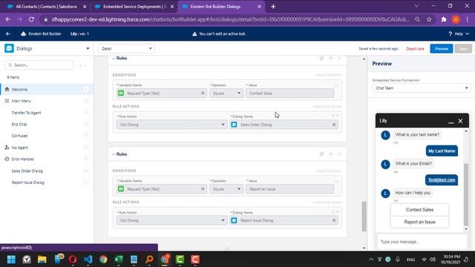475x267 pixels.
Task: Click the Error Handler blocked icon
Action: (7, 159)
